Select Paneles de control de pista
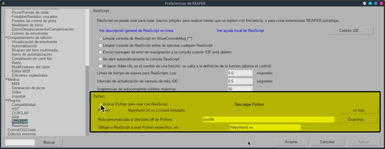 pos(34,21)
